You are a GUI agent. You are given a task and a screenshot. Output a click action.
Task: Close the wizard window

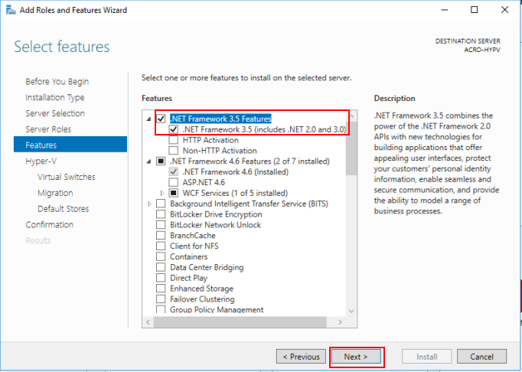point(504,10)
